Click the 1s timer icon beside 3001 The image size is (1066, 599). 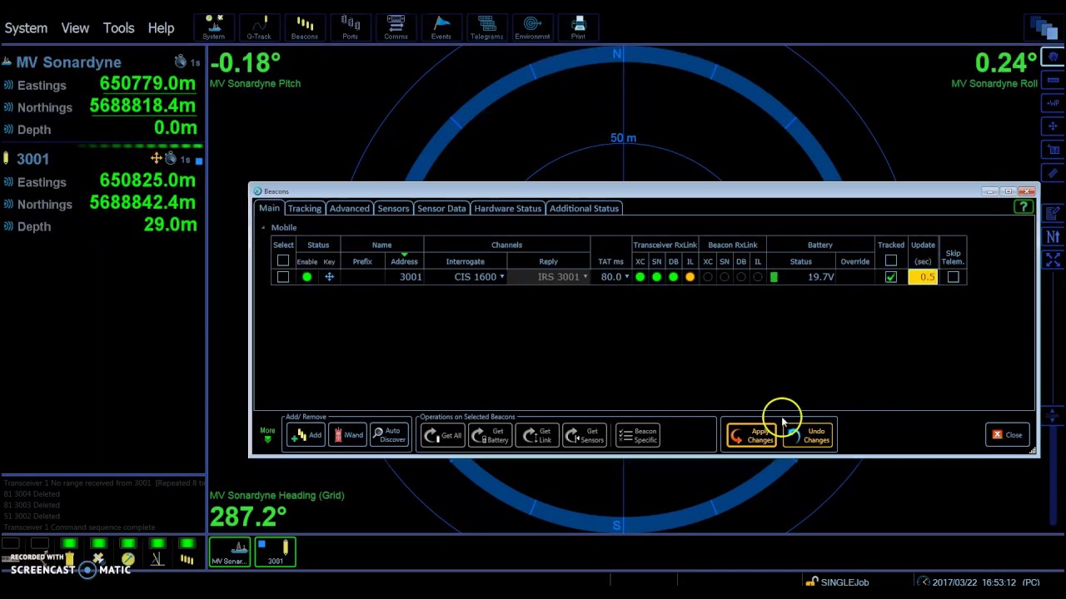[x=171, y=158]
